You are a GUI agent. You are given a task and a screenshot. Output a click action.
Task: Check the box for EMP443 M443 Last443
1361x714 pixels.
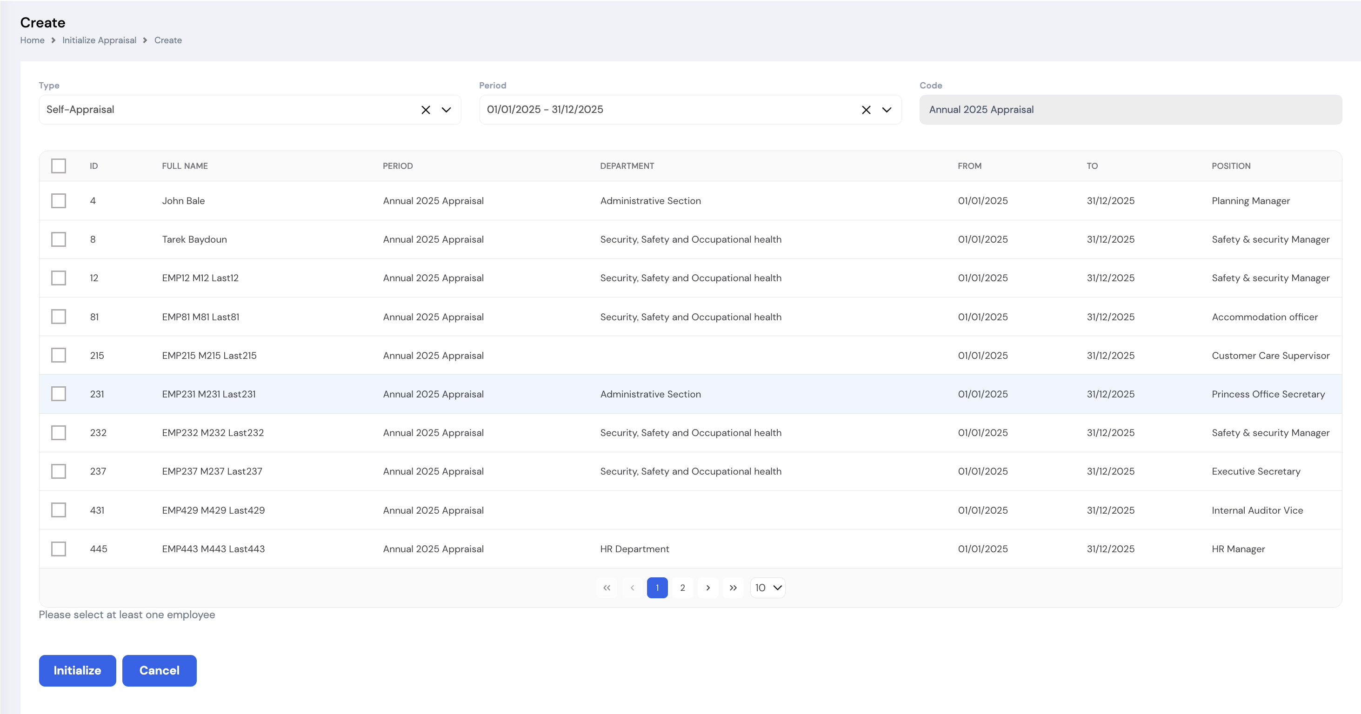click(x=59, y=549)
